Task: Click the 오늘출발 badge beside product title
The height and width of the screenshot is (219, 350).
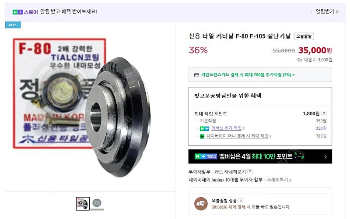Action: pyautogui.click(x=304, y=36)
